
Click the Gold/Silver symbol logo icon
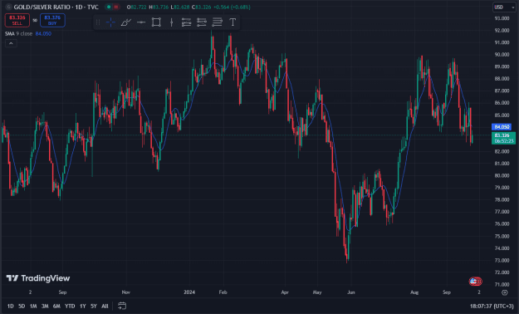coord(8,7)
